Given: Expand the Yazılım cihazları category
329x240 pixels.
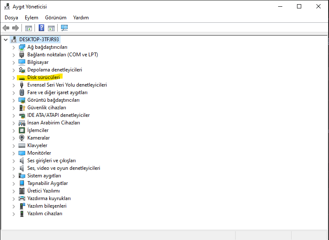Looking at the screenshot, I should pyautogui.click(x=13, y=214).
